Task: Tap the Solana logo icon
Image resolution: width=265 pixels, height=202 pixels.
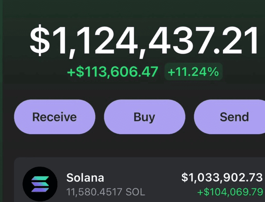Action: (40, 184)
